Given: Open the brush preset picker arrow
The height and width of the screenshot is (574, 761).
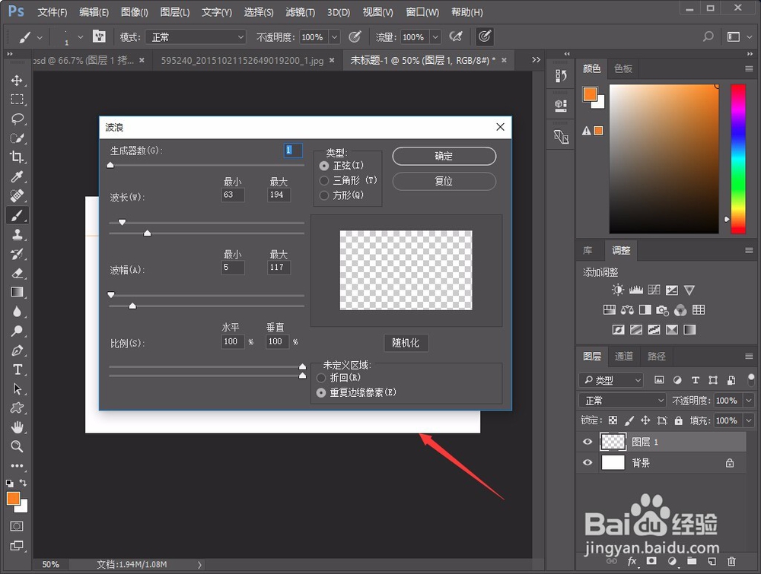Looking at the screenshot, I should pos(81,36).
